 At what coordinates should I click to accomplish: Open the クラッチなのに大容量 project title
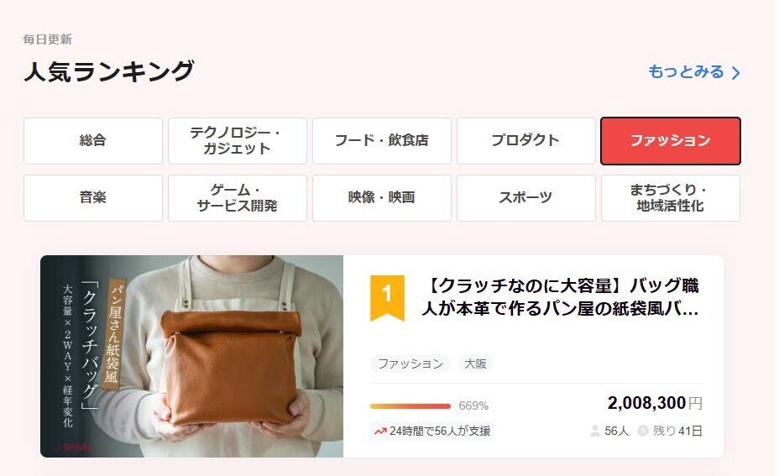click(x=561, y=297)
